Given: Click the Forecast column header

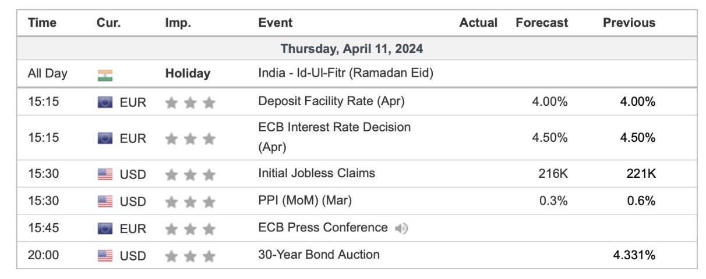Looking at the screenshot, I should coord(541,23).
